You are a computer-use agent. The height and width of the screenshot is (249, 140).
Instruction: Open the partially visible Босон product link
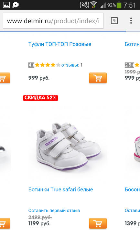pos(132,189)
